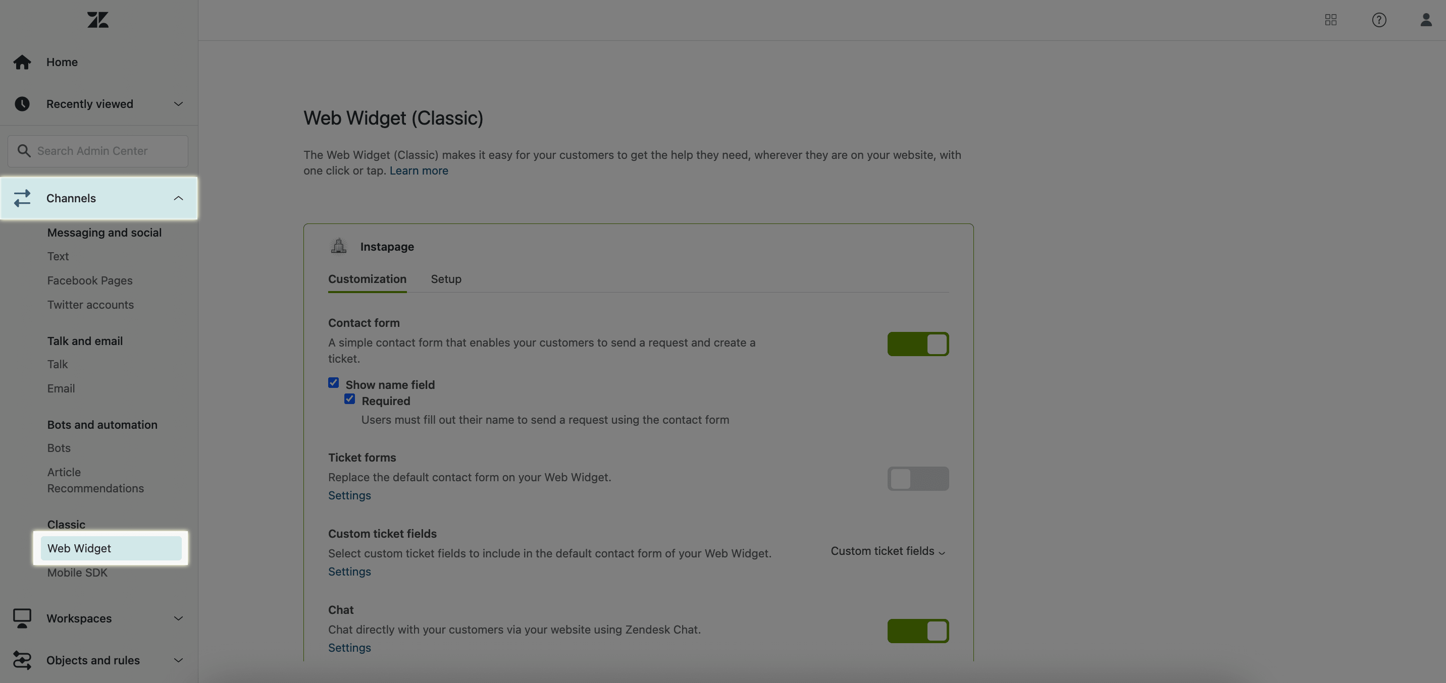Select Web Widget in sidebar
Viewport: 1446px width, 683px height.
click(111, 548)
